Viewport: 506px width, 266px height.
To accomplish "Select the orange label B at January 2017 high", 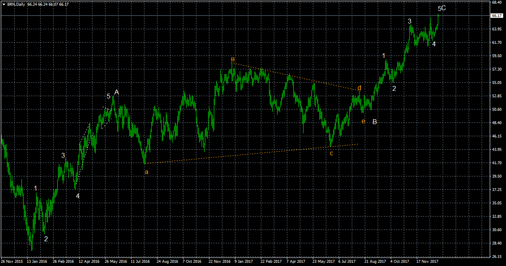I will click(233, 60).
